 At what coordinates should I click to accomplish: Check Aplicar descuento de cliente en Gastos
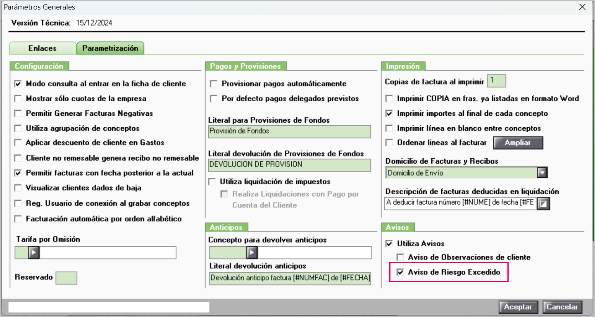click(x=18, y=143)
